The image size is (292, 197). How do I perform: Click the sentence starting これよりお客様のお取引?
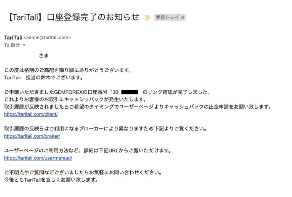coord(76,100)
